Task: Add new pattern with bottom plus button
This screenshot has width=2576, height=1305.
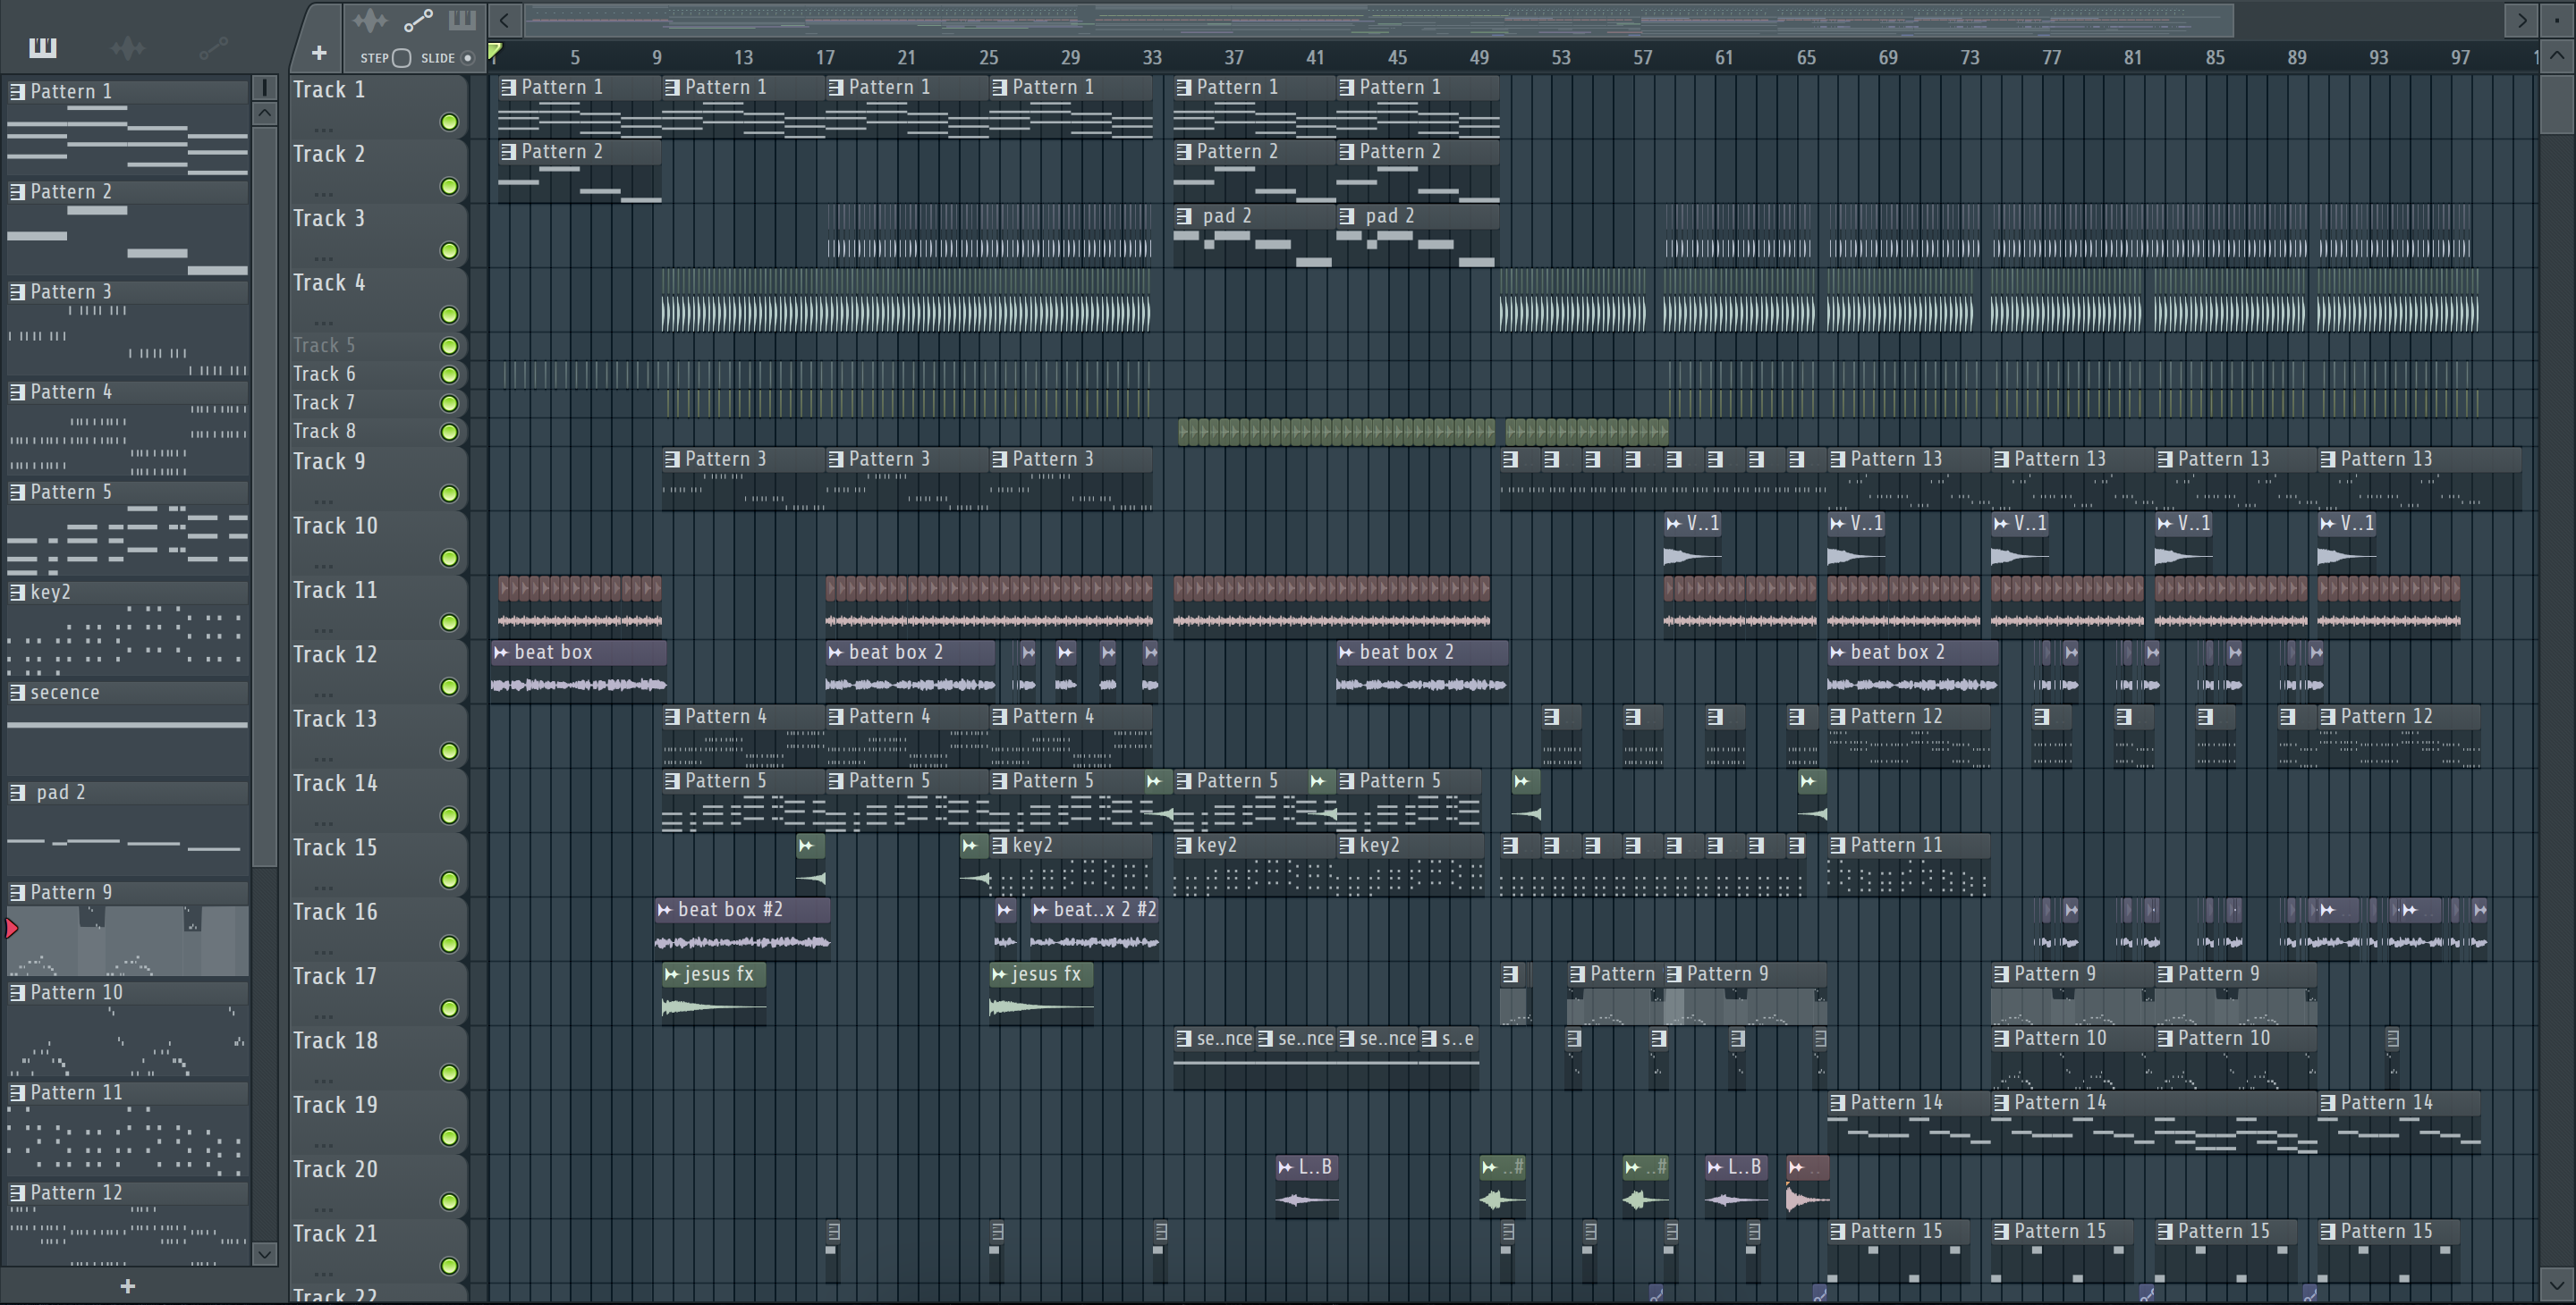Action: (127, 1286)
